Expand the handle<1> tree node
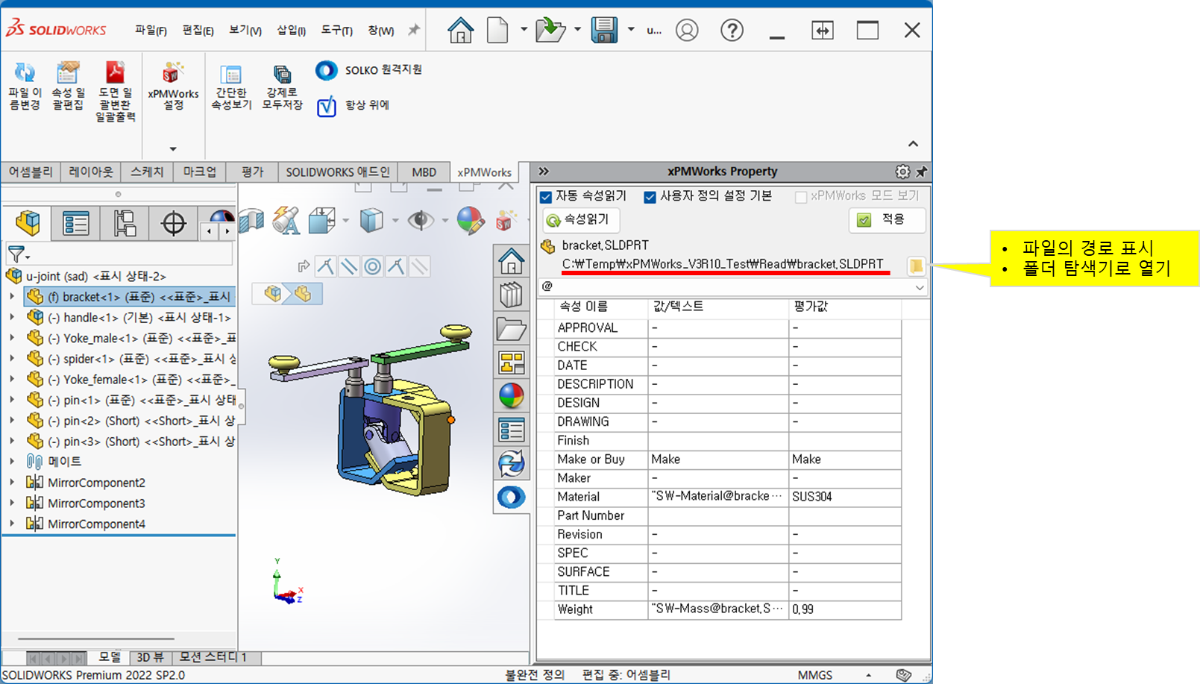1200x684 pixels. [x=12, y=317]
